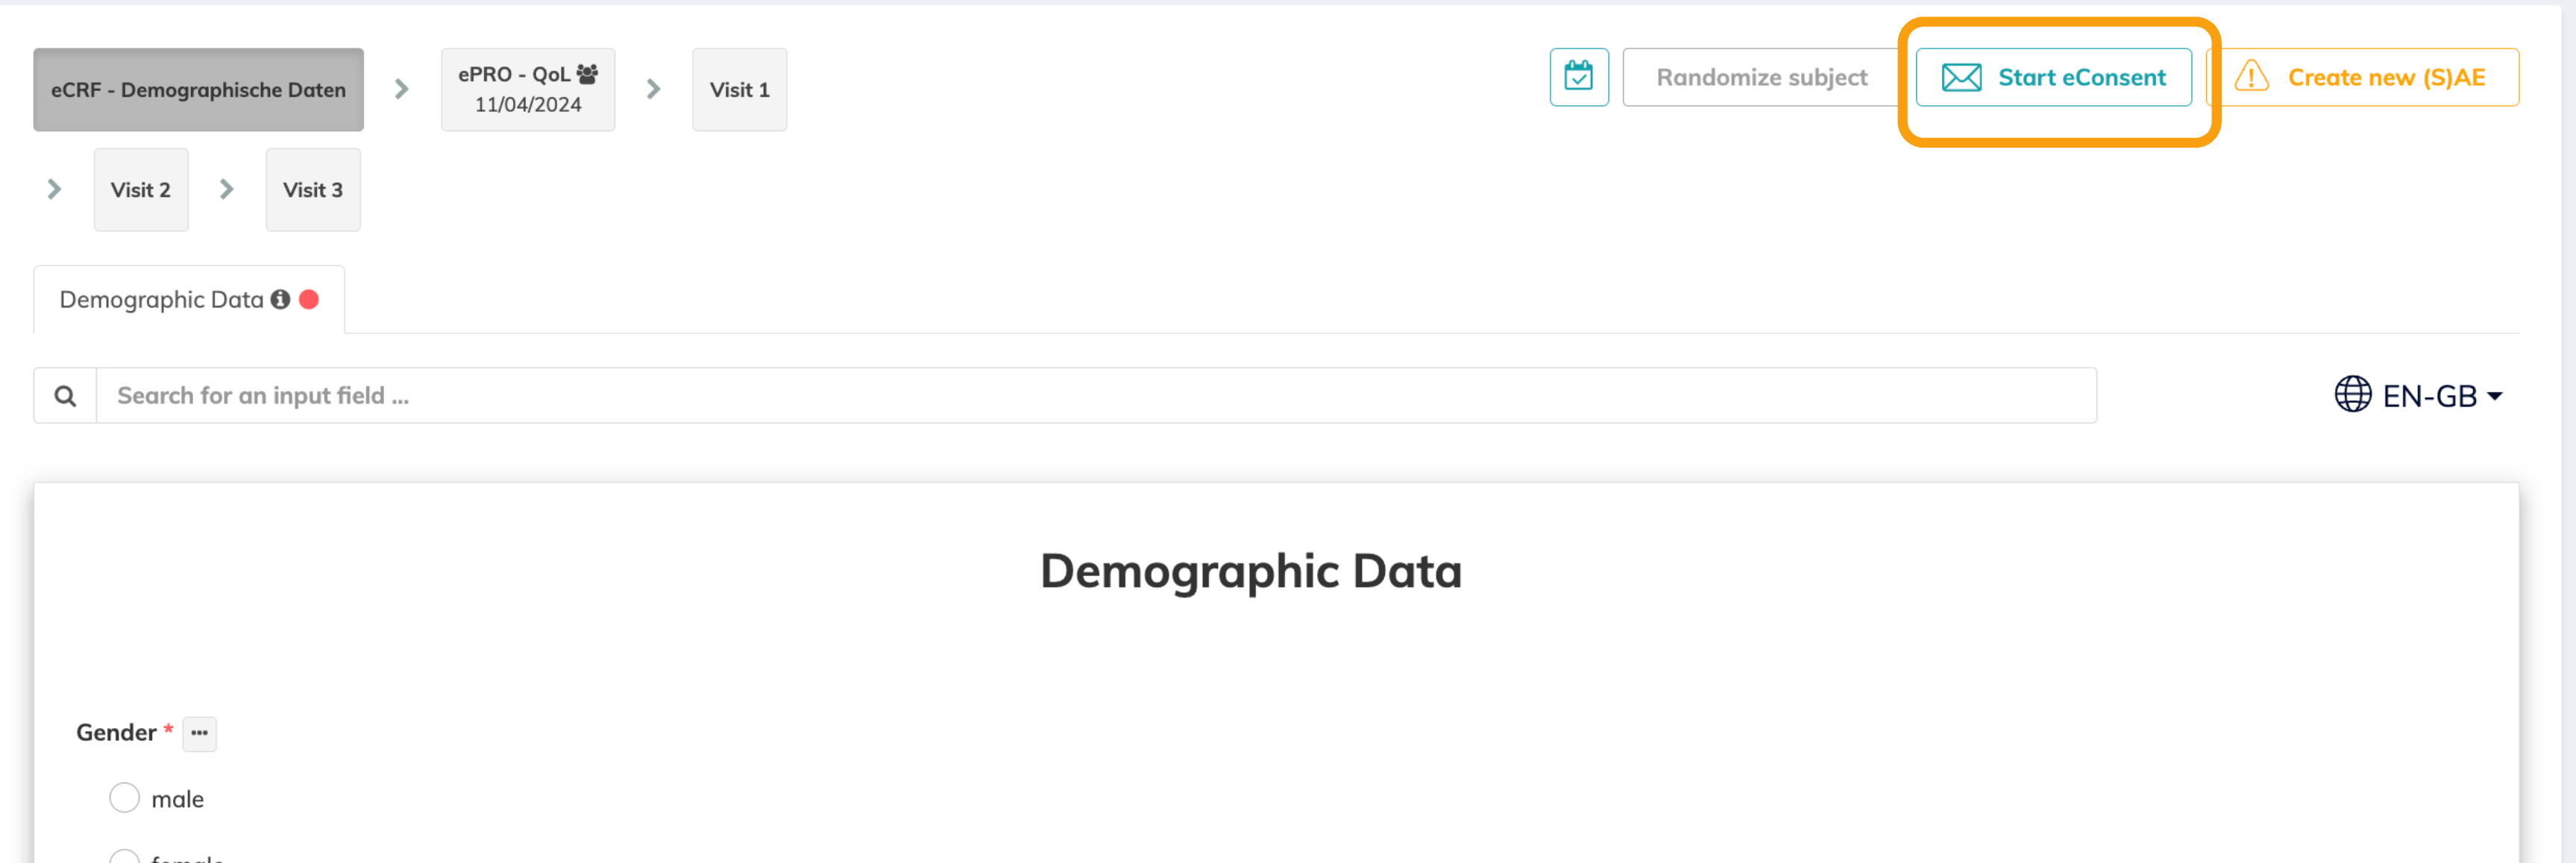
Task: Click the magnifying glass search icon
Action: point(65,396)
